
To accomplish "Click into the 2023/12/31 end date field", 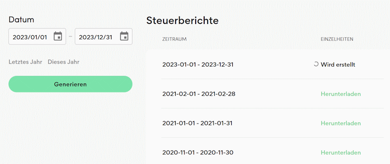I will (x=103, y=36).
